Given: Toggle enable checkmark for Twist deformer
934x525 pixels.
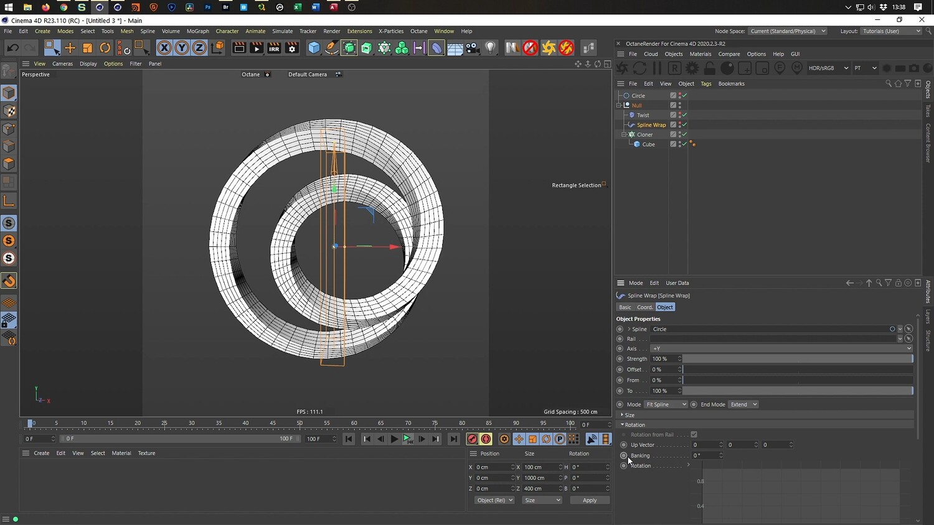Looking at the screenshot, I should point(684,115).
